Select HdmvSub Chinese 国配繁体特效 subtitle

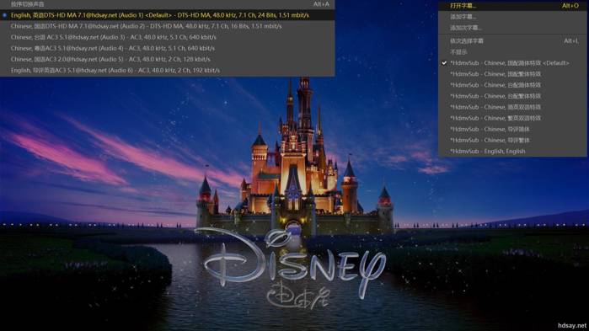(512, 74)
